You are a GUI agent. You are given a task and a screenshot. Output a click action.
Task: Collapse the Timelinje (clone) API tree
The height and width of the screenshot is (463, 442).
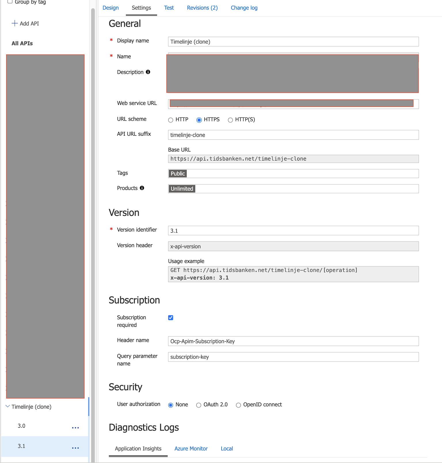(x=8, y=406)
